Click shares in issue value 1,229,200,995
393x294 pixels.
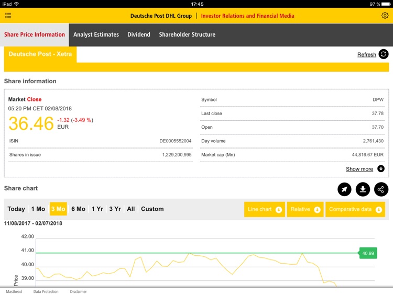point(177,155)
